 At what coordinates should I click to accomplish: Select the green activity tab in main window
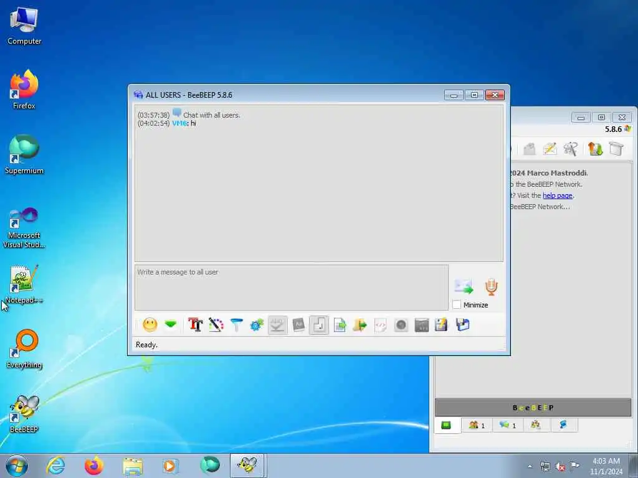446,425
